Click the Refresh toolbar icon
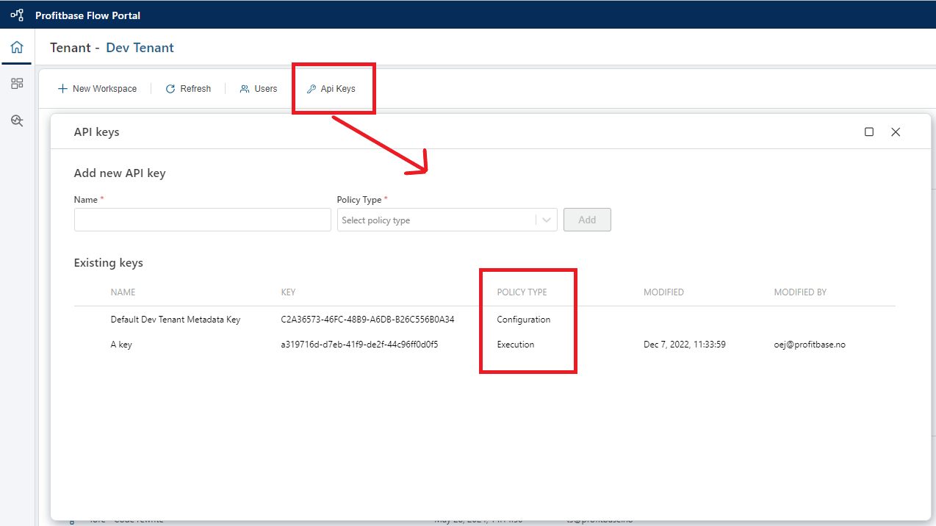This screenshot has height=526, width=936. 170,89
